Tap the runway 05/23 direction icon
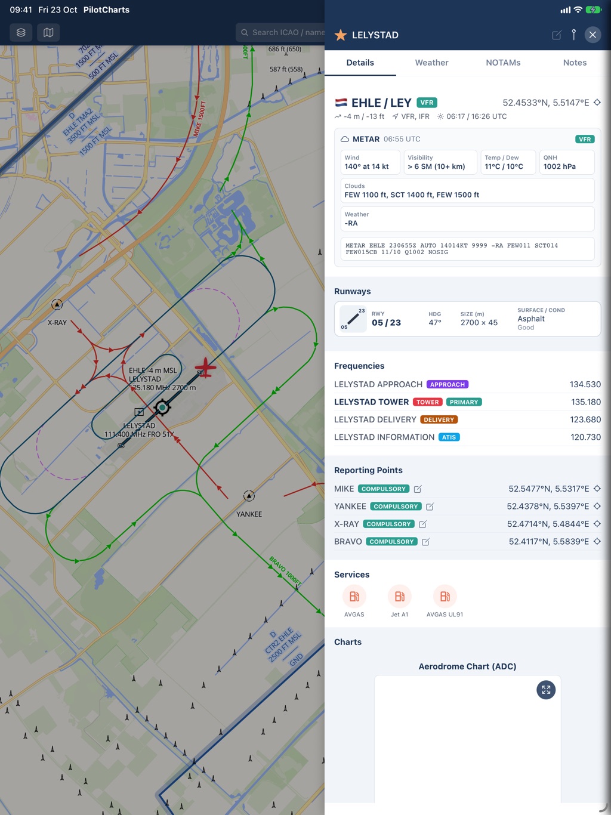The height and width of the screenshot is (815, 611). click(353, 319)
